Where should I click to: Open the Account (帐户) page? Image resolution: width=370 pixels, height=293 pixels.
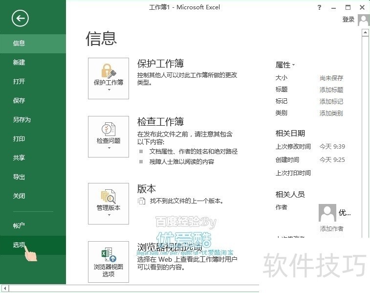(x=33, y=225)
